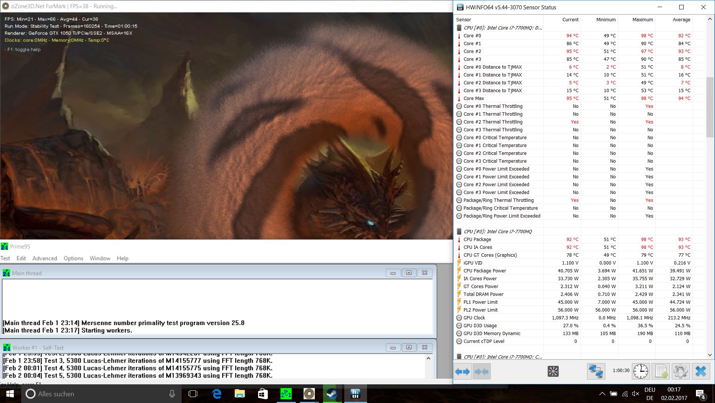Click the Sensor column header
Image resolution: width=715 pixels, height=403 pixels.
coord(499,19)
